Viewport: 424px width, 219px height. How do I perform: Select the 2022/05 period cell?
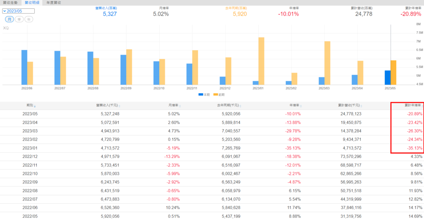[x=30, y=216]
